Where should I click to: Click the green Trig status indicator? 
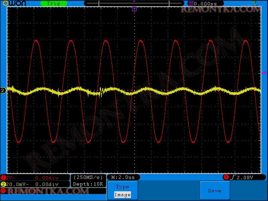54,3
